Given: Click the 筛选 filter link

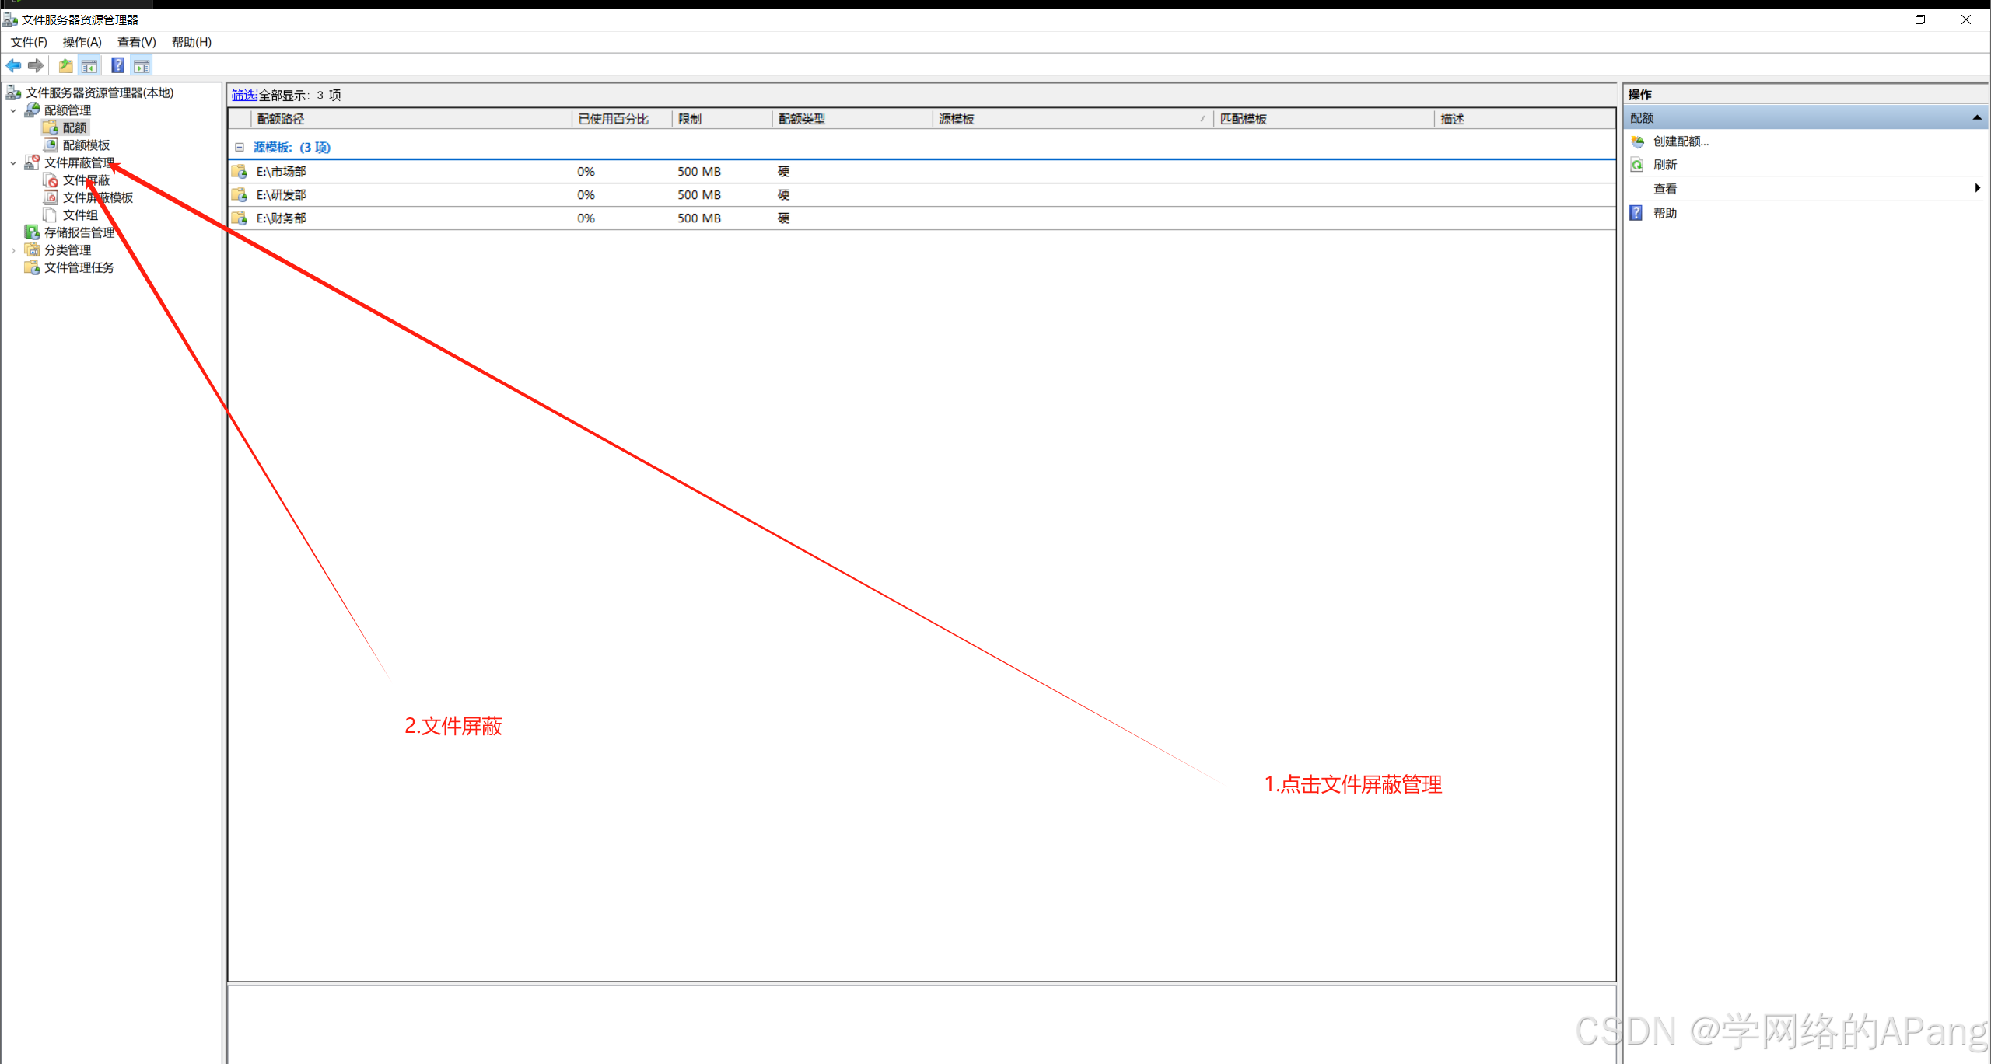Looking at the screenshot, I should (243, 95).
